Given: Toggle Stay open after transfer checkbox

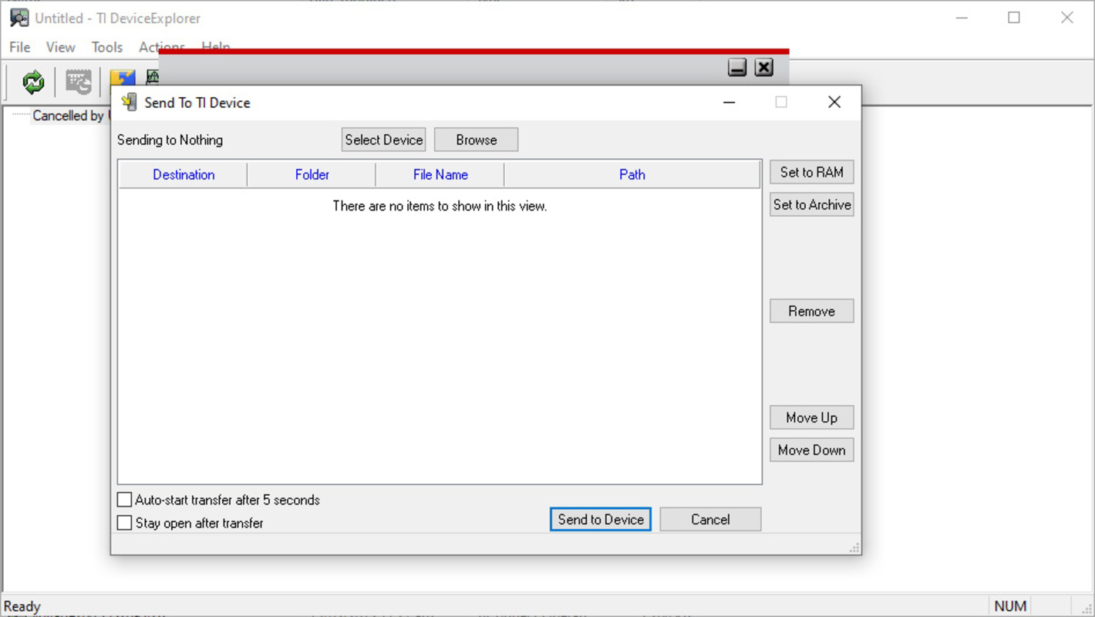Looking at the screenshot, I should coord(124,523).
